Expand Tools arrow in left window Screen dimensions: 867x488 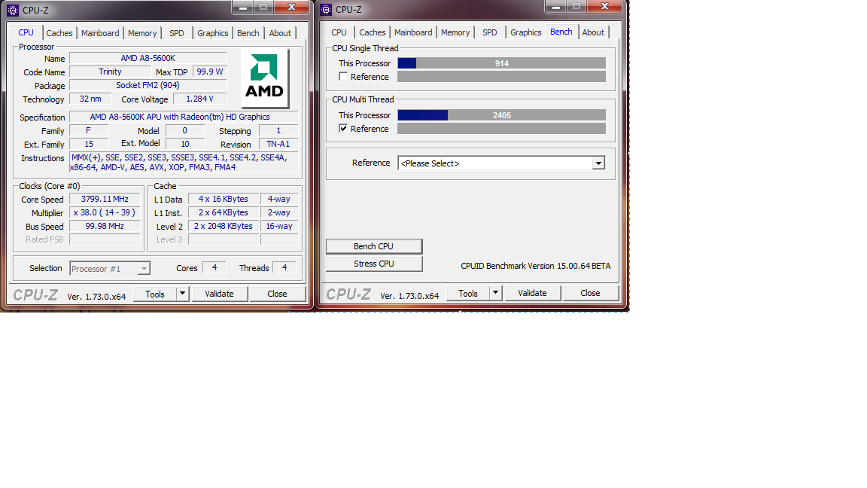(182, 294)
